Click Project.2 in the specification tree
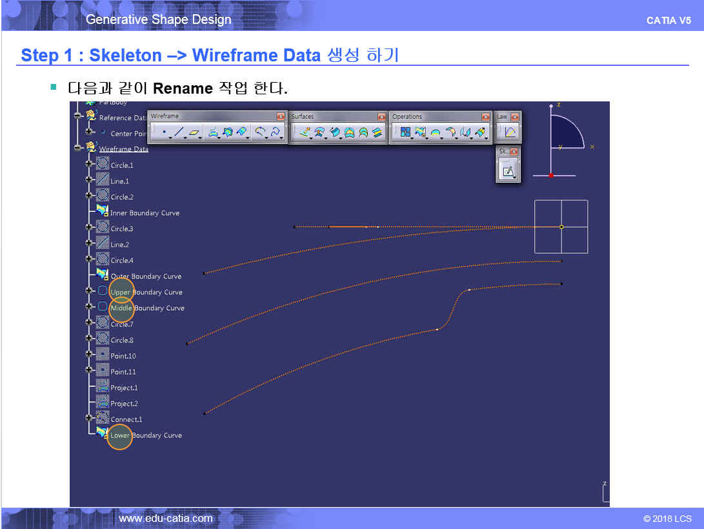 pos(124,404)
